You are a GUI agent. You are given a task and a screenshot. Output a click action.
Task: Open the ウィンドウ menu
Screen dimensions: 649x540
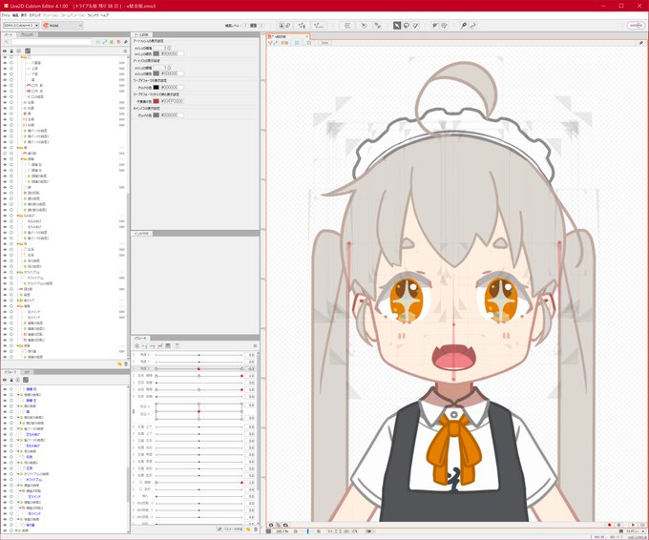tap(94, 15)
